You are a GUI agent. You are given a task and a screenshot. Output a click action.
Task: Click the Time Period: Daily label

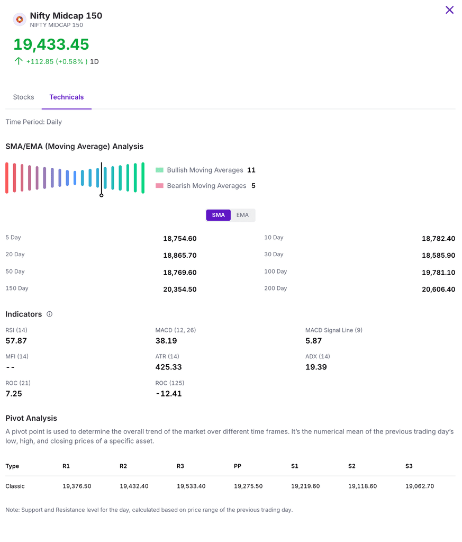34,122
